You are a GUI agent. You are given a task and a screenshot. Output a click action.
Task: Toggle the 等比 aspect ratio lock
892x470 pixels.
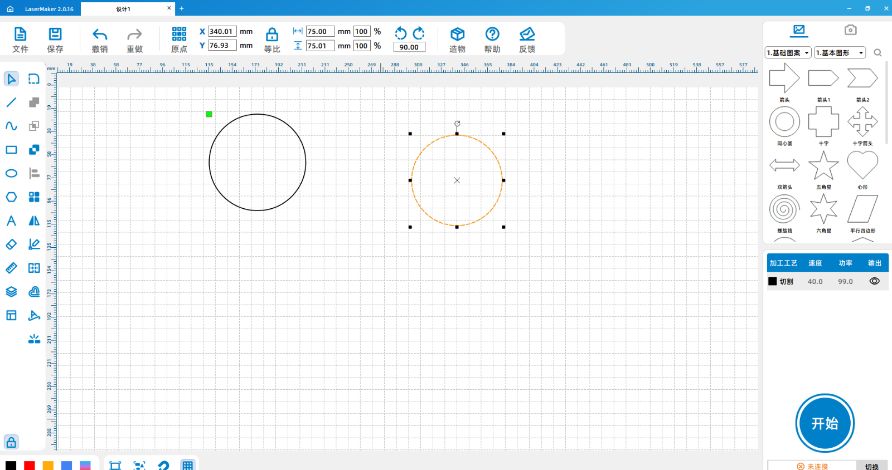pos(272,40)
